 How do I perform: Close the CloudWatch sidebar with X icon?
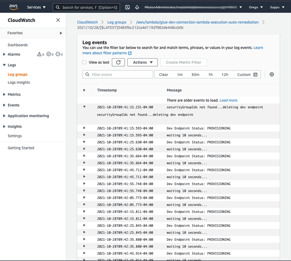coord(58,20)
